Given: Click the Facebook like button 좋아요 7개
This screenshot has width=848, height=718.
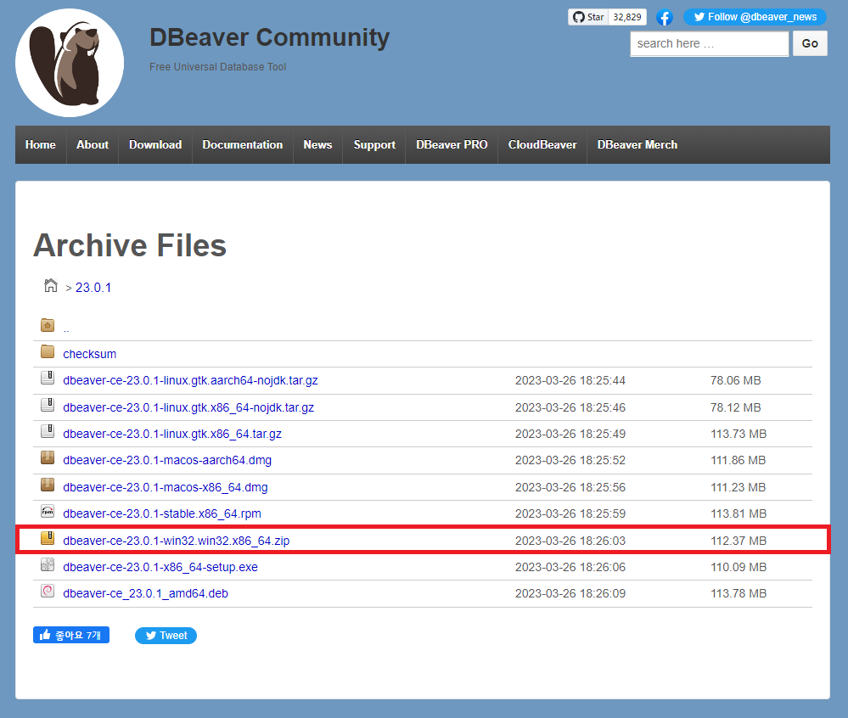Looking at the screenshot, I should click(71, 635).
